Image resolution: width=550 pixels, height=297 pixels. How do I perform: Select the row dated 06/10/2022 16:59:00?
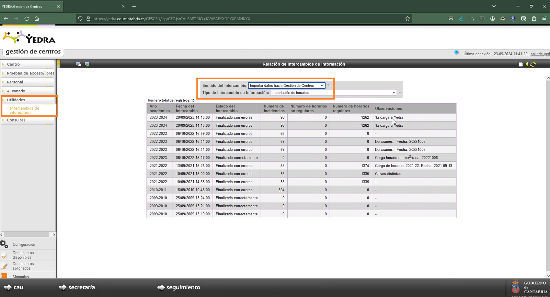(301, 134)
